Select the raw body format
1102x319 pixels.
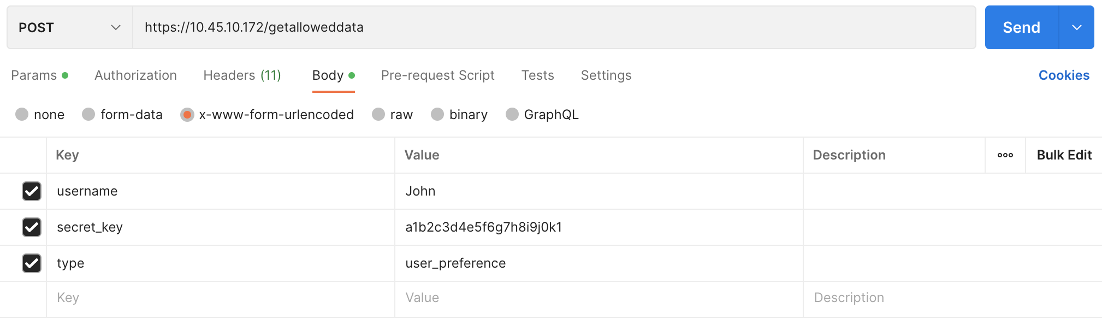[x=378, y=114]
